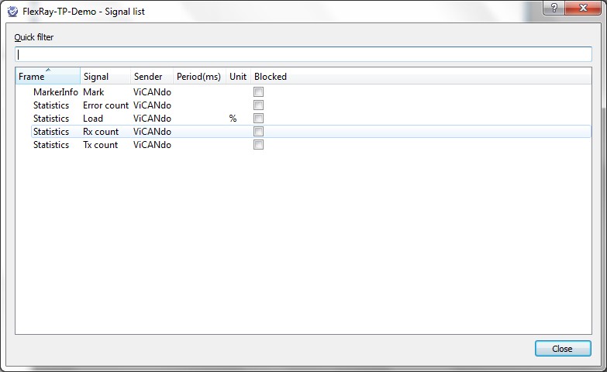
Task: Sort by the Signal column header
Action: (x=105, y=76)
